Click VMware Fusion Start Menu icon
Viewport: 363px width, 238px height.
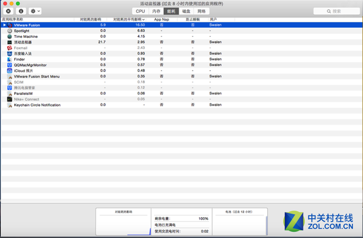10,76
